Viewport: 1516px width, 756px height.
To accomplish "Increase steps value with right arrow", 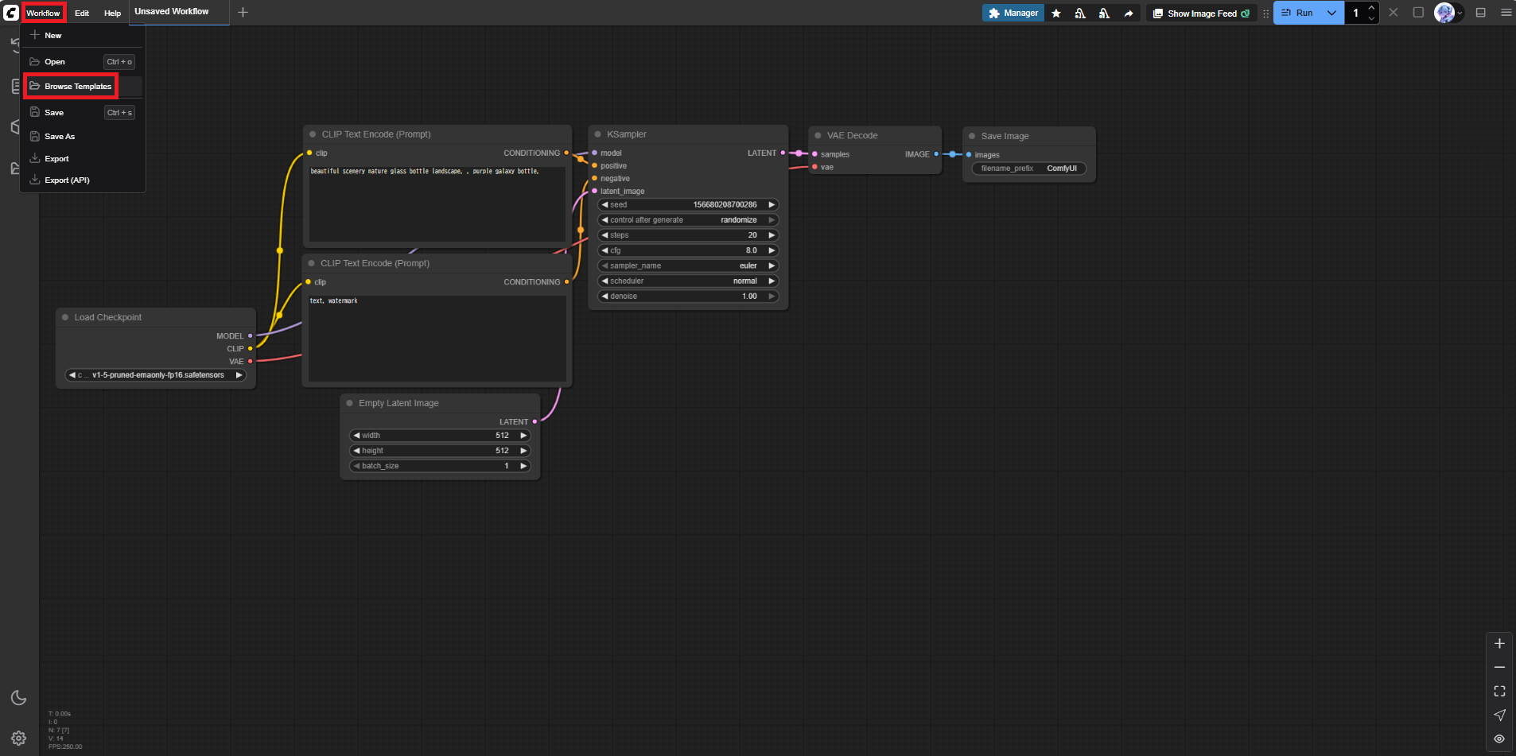I will tap(771, 235).
